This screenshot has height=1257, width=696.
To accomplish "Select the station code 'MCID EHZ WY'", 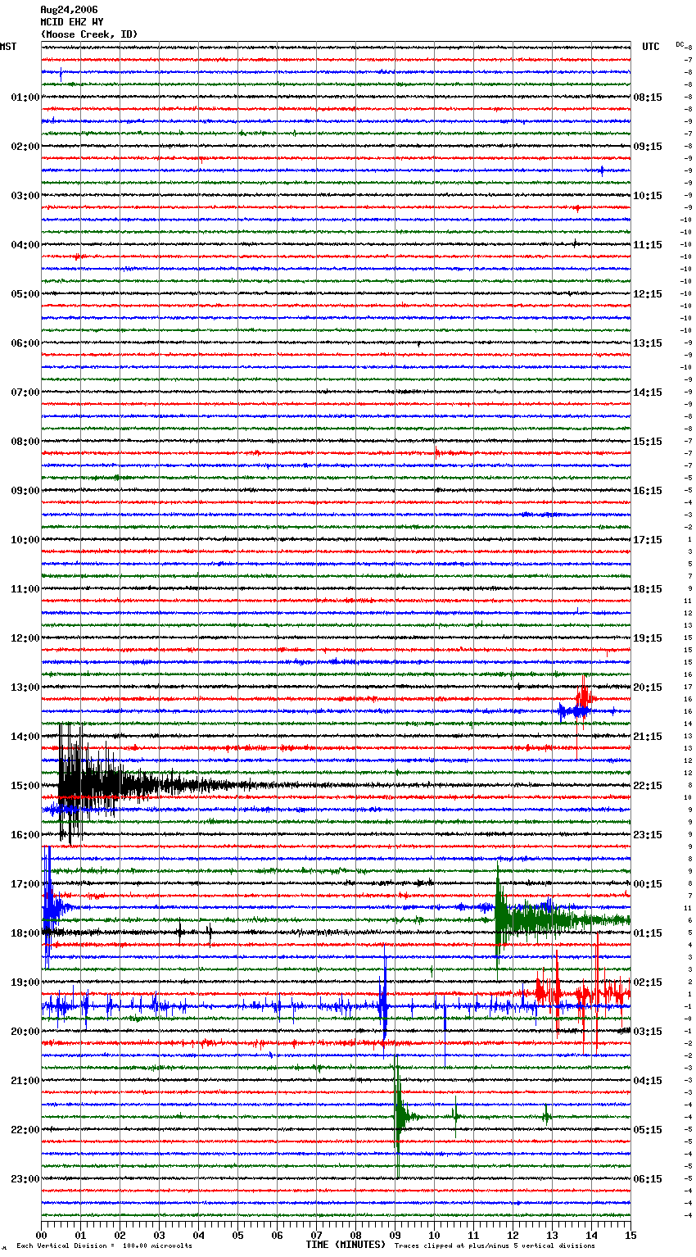I will tap(72, 22).
